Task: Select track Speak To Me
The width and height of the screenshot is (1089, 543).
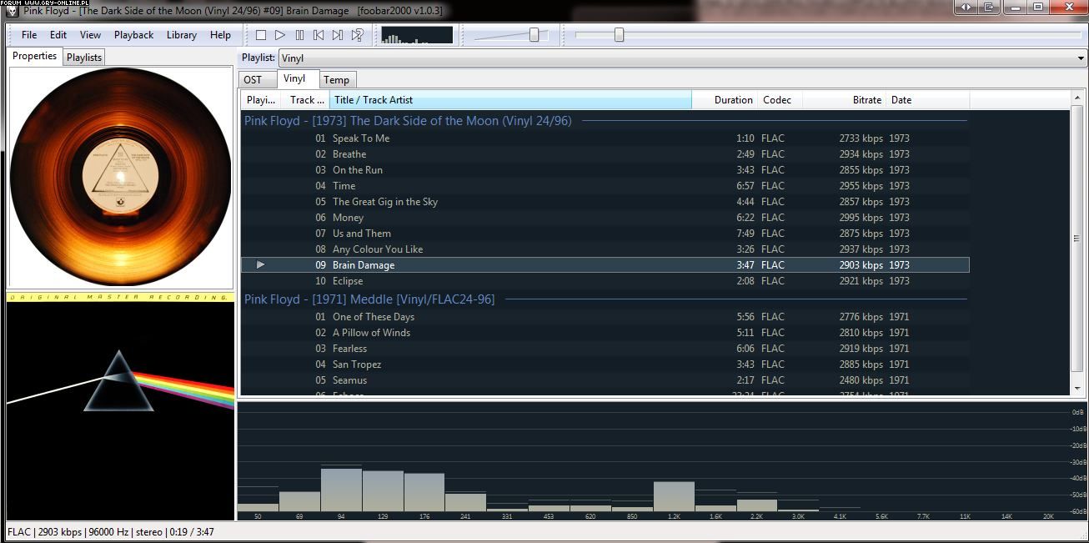Action: (605, 138)
